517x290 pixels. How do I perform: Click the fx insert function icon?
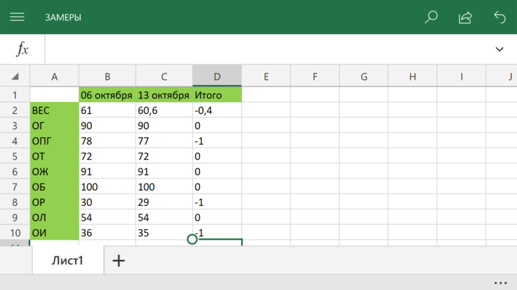click(x=22, y=49)
